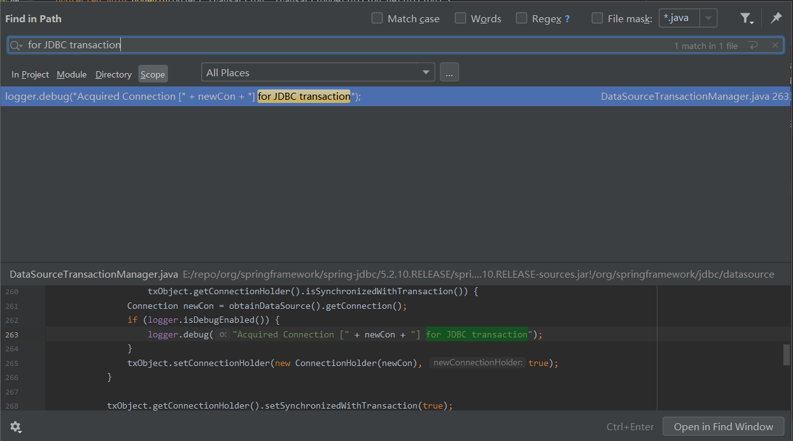This screenshot has width=793, height=441.
Task: Pin the Find in Path window
Action: [776, 18]
